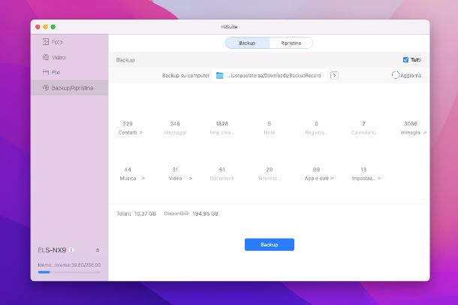Click the internal memory usage bar
This screenshot has height=305, width=458.
point(69,272)
